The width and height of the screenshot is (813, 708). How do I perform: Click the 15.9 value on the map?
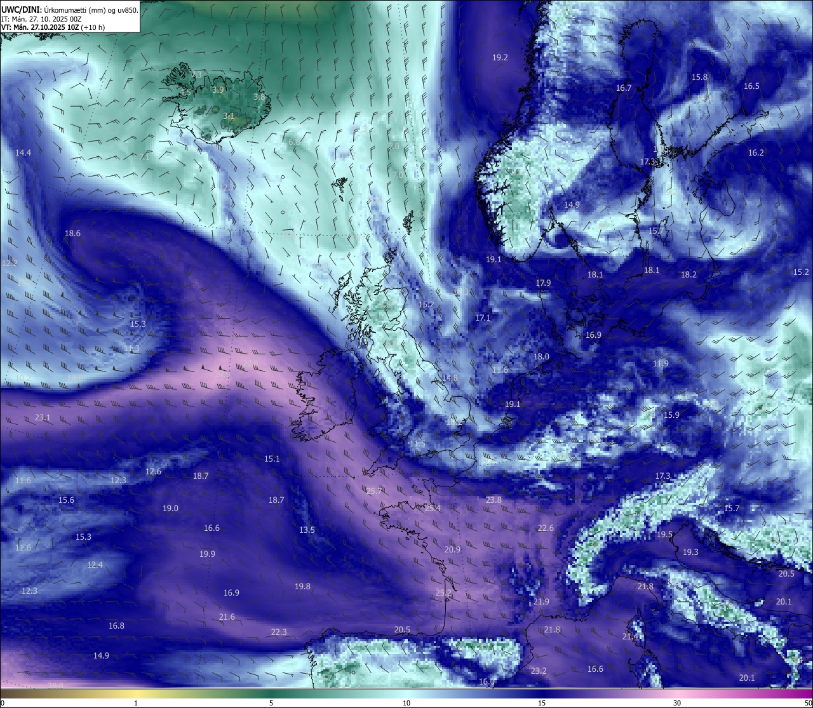point(671,415)
